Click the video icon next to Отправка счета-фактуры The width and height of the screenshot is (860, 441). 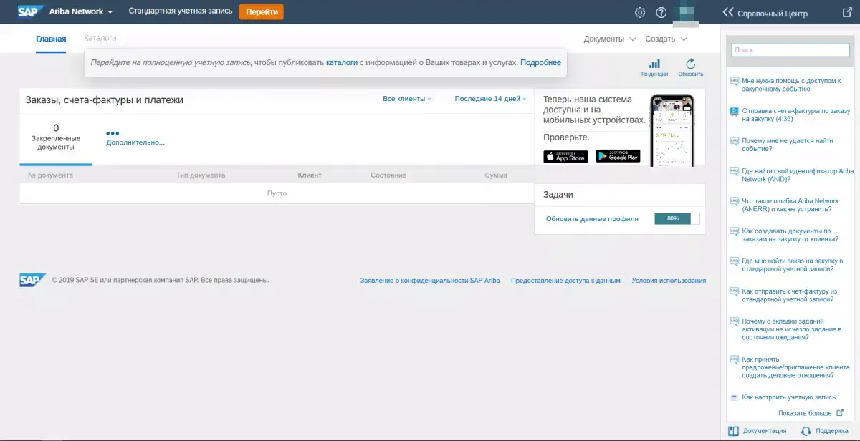pos(734,111)
